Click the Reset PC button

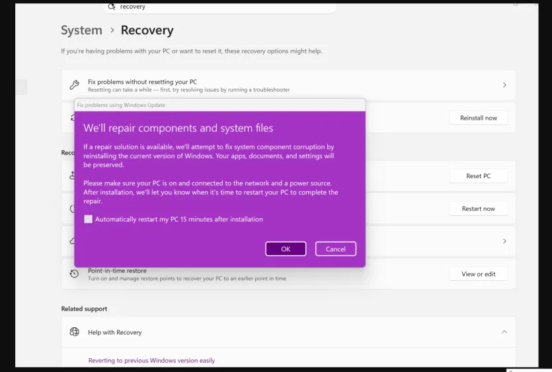click(479, 176)
